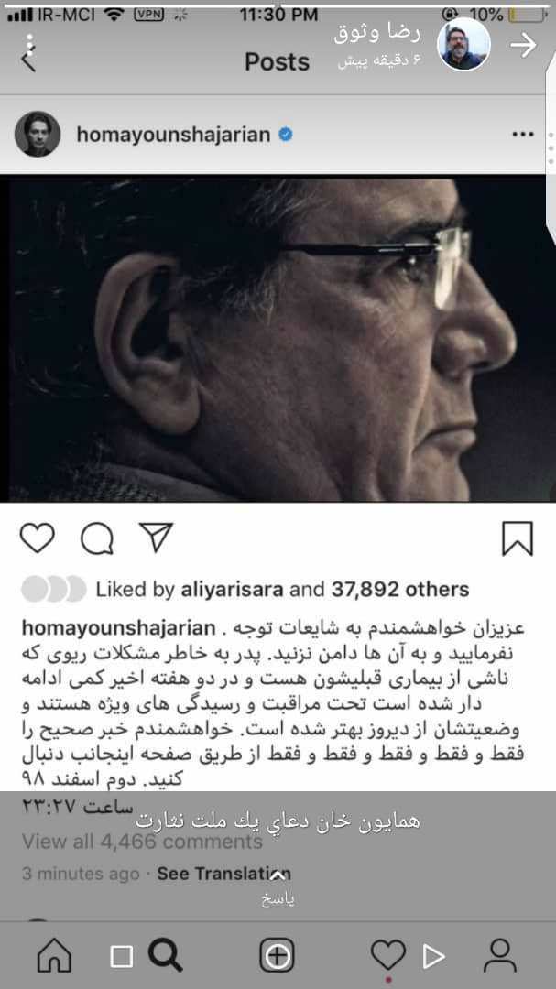Like the post with the heart icon
Image resolution: width=556 pixels, height=989 pixels.
[x=38, y=538]
